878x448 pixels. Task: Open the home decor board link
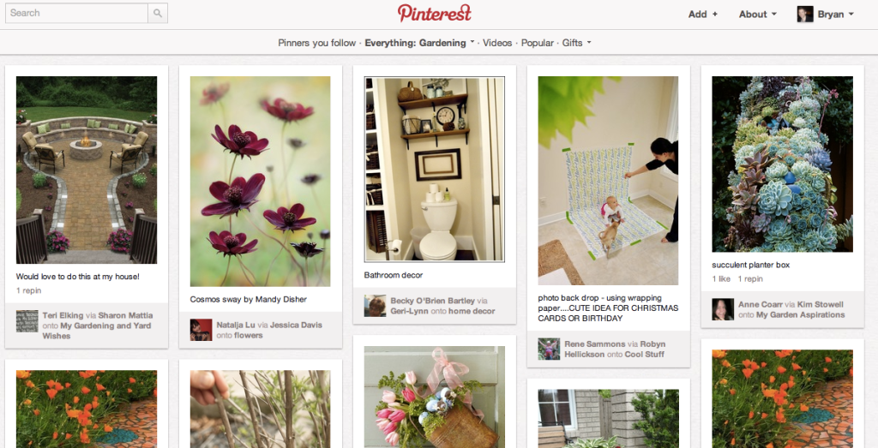(471, 311)
